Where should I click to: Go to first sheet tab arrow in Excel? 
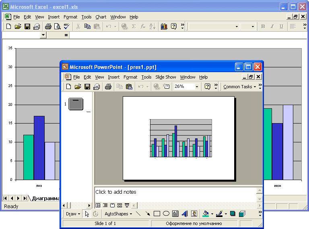[x=5, y=198]
